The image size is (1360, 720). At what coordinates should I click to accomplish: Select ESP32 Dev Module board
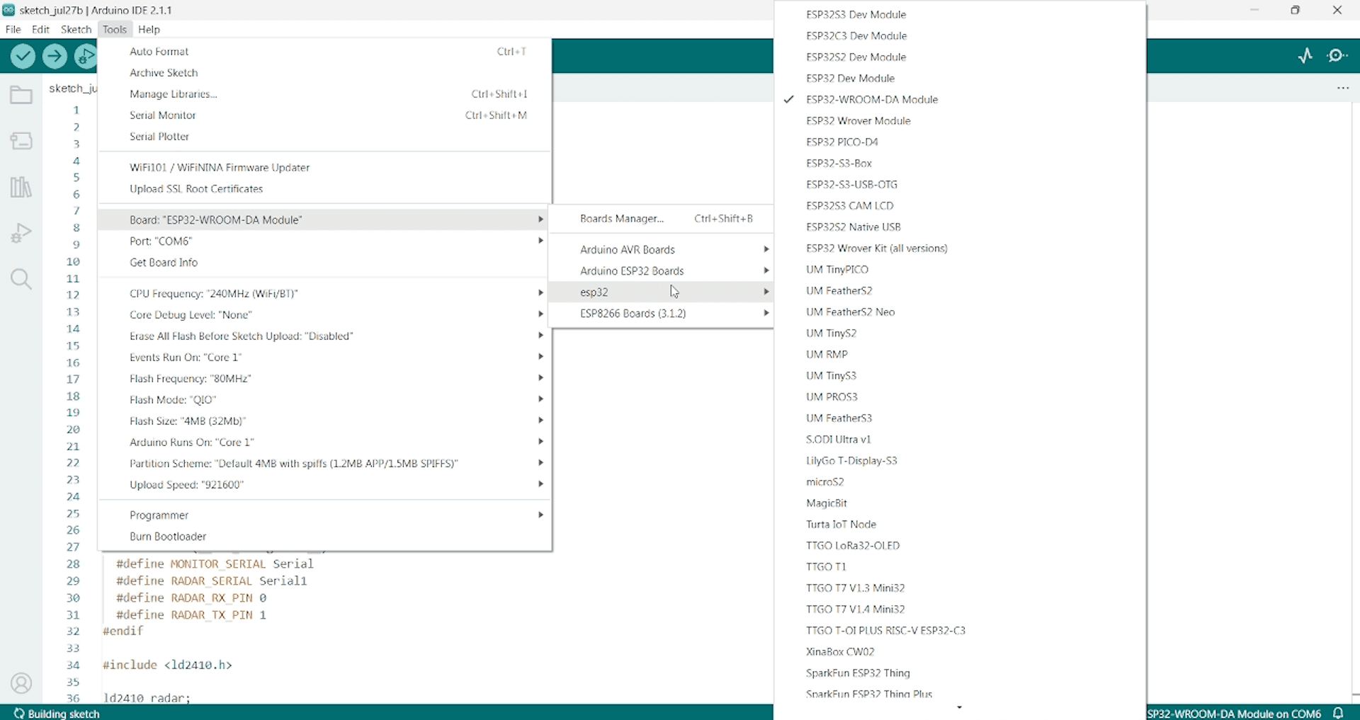tap(960, 78)
